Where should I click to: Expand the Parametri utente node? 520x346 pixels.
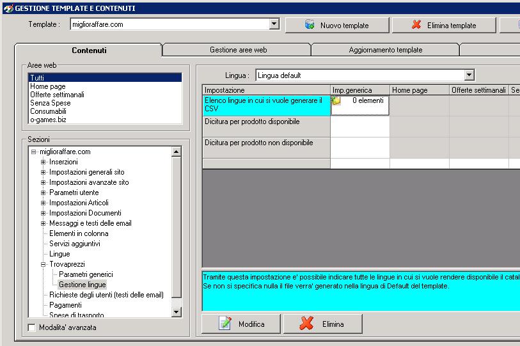pyautogui.click(x=43, y=193)
